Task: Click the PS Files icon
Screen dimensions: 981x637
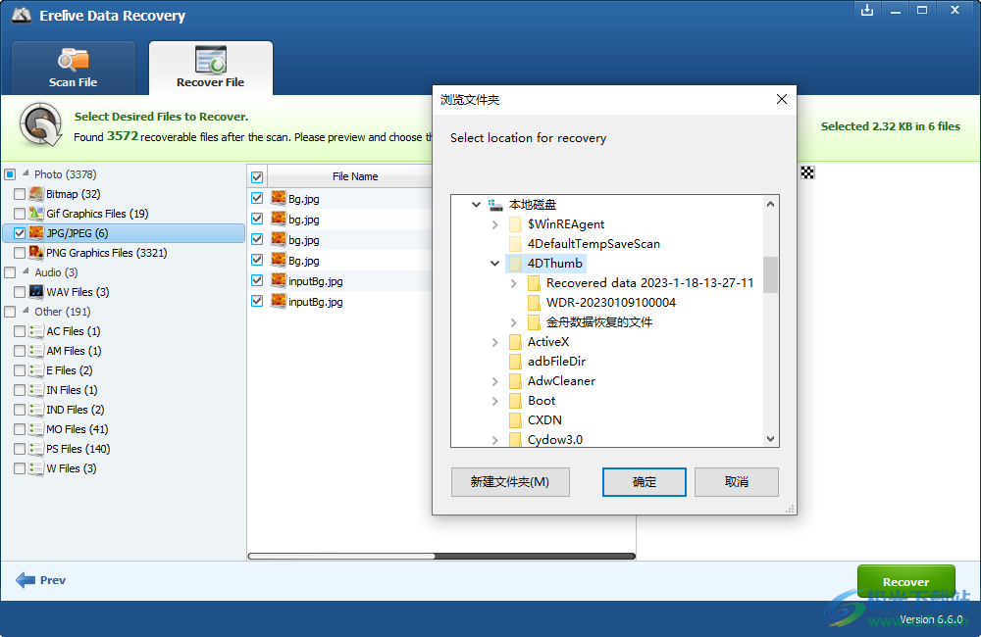Action: click(36, 448)
